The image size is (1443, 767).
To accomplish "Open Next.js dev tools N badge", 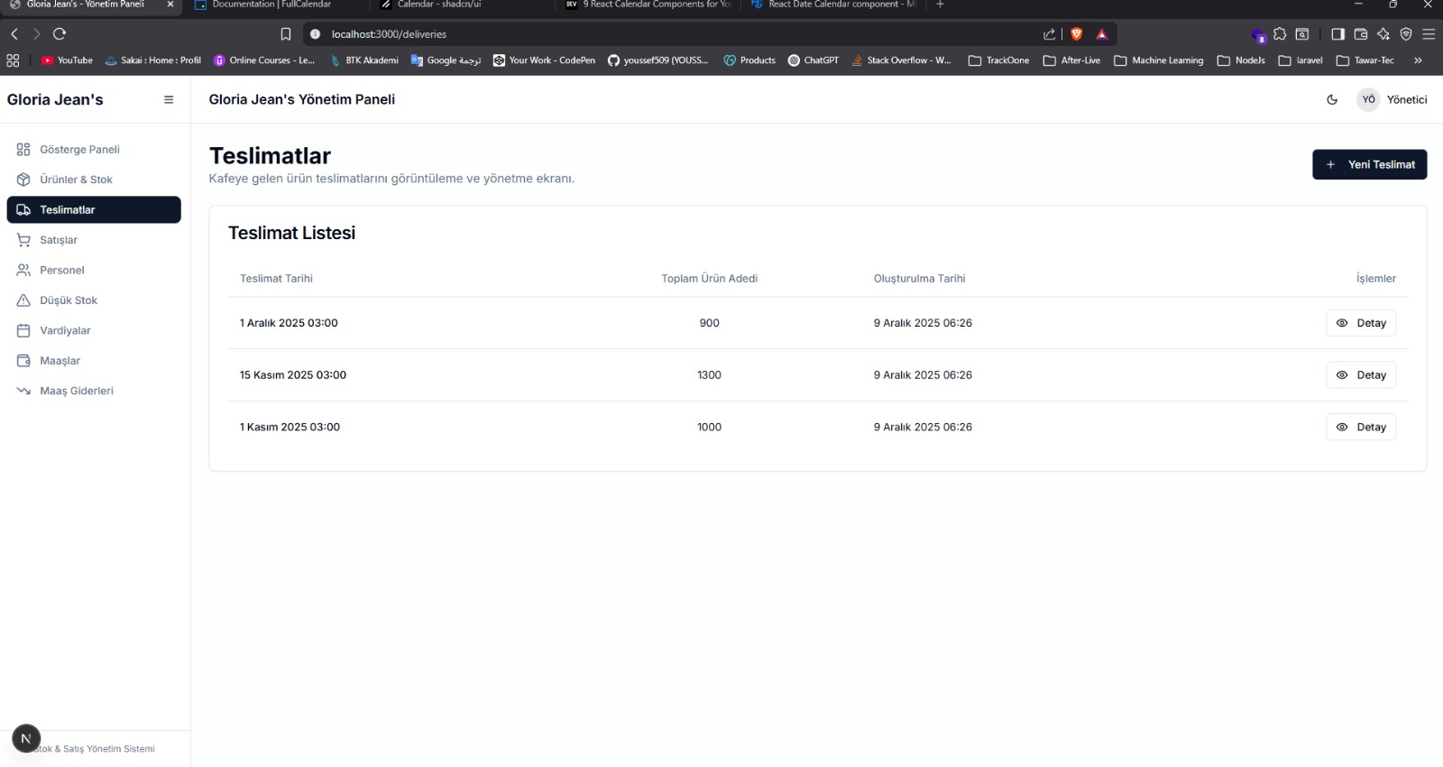I will coord(26,738).
